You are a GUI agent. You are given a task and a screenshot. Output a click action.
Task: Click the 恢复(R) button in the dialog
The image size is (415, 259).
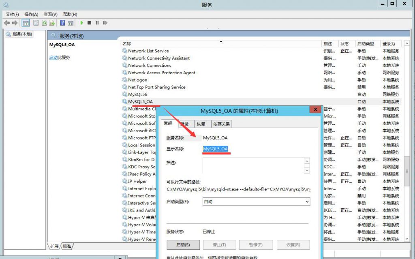click(x=293, y=245)
